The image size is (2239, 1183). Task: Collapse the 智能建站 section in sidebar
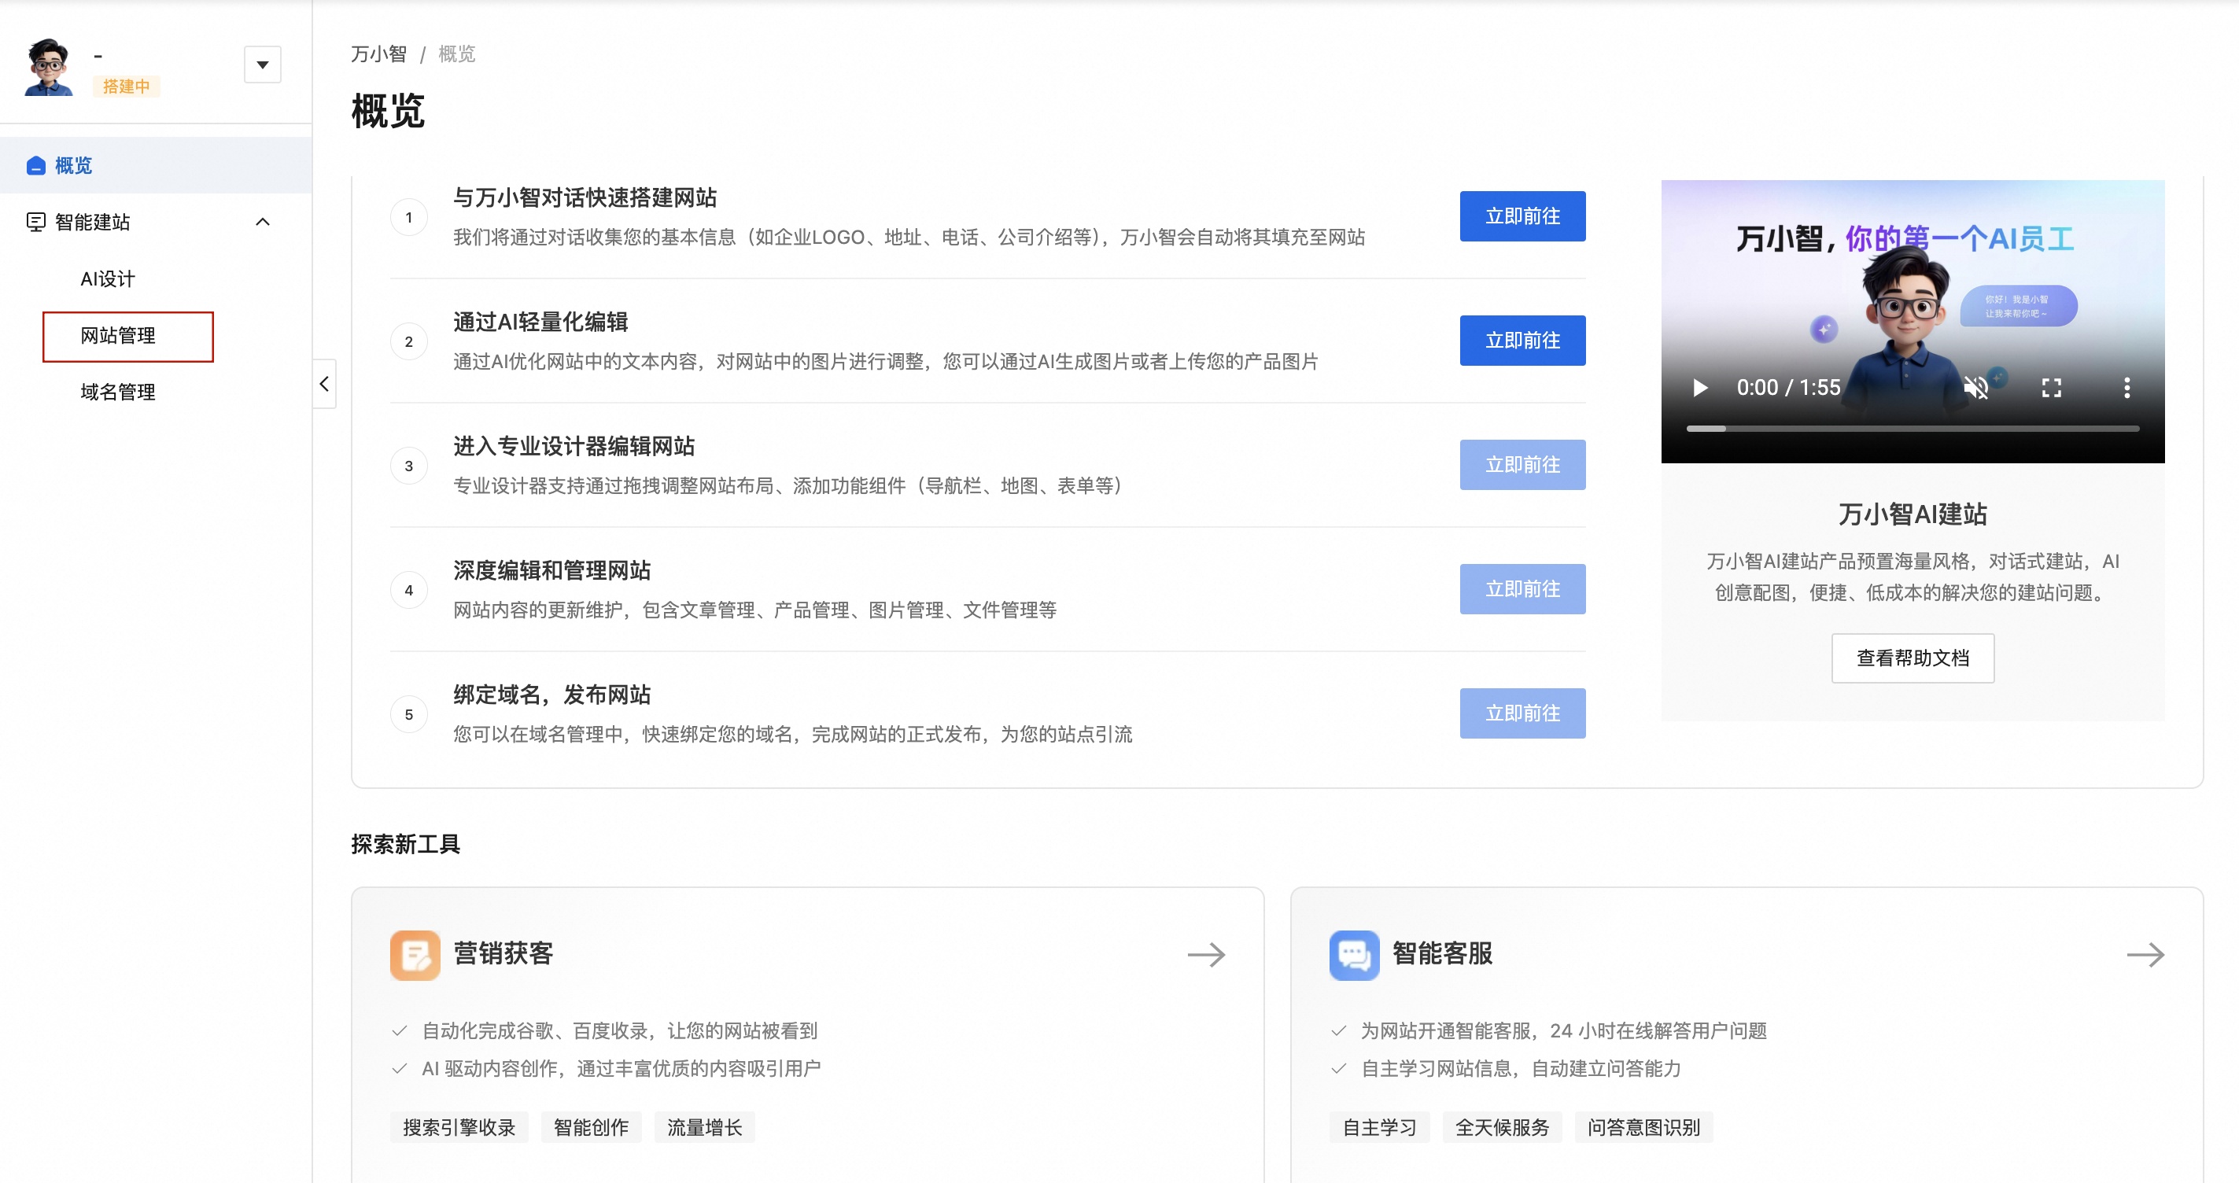pos(264,222)
